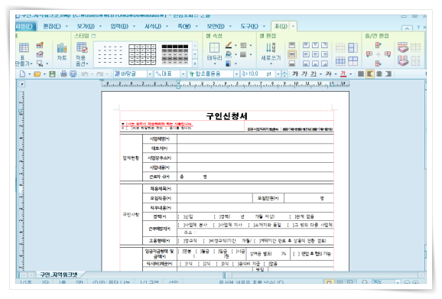This screenshot has height=299, width=442.
Task: Align cell content to middle-center
Action: click(315, 54)
